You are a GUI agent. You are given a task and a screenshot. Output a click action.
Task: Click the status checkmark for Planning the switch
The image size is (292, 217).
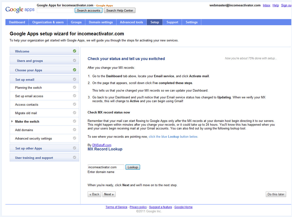coord(74,87)
